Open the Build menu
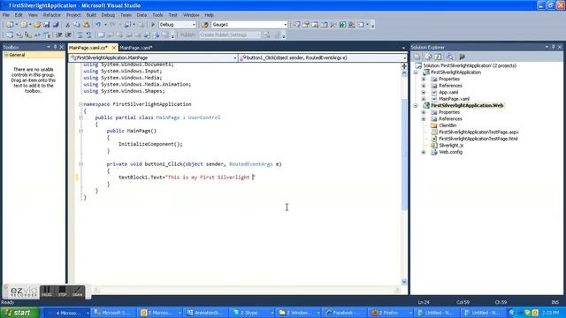The width and height of the screenshot is (566, 318). [x=91, y=15]
